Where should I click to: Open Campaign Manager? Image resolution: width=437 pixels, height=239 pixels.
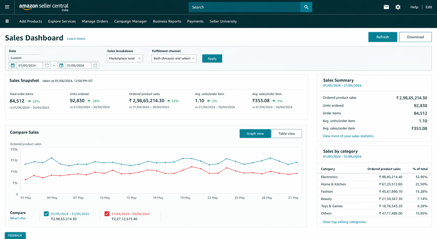(130, 21)
